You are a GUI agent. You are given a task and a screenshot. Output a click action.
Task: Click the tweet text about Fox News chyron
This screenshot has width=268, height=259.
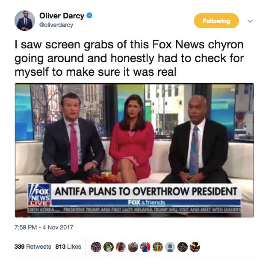[x=129, y=58]
